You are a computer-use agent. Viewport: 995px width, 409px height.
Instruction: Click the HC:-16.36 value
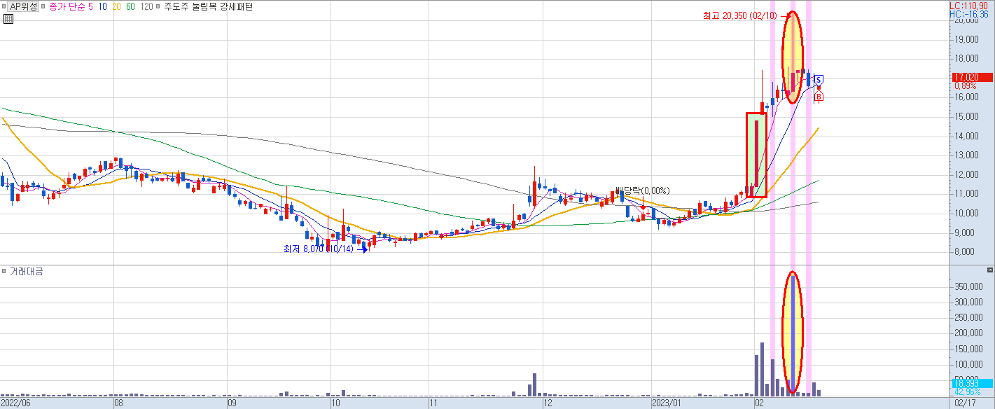tap(969, 14)
